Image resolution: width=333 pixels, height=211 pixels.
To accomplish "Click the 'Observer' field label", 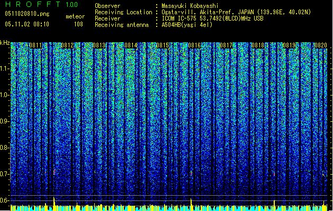I will coord(107,6).
